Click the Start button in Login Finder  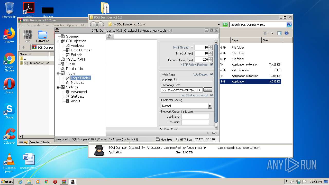pos(212,133)
